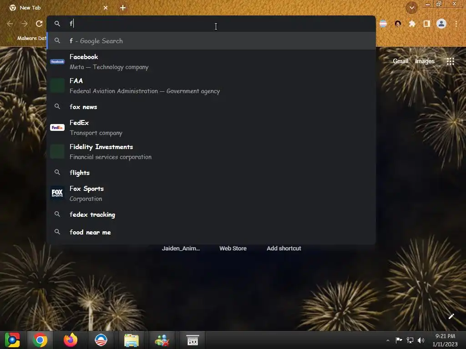Click the Fox Sports logo icon
The width and height of the screenshot is (466, 349).
click(57, 193)
